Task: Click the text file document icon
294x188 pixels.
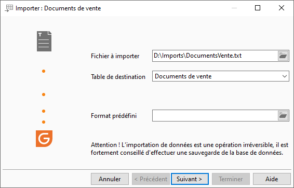Action: tap(44, 41)
